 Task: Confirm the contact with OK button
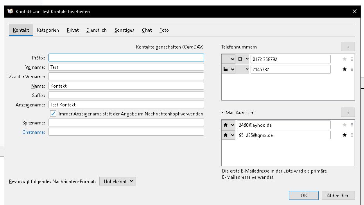[x=304, y=196]
